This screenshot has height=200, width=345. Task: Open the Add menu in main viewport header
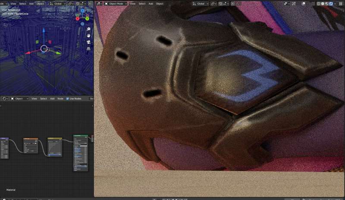151,4
